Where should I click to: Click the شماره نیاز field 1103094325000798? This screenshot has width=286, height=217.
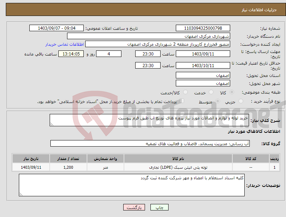(203, 28)
